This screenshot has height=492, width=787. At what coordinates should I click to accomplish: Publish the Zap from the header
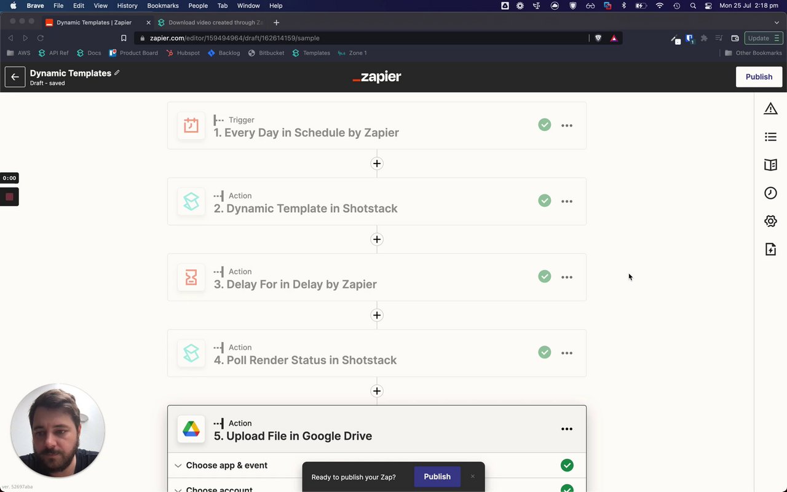coord(759,77)
